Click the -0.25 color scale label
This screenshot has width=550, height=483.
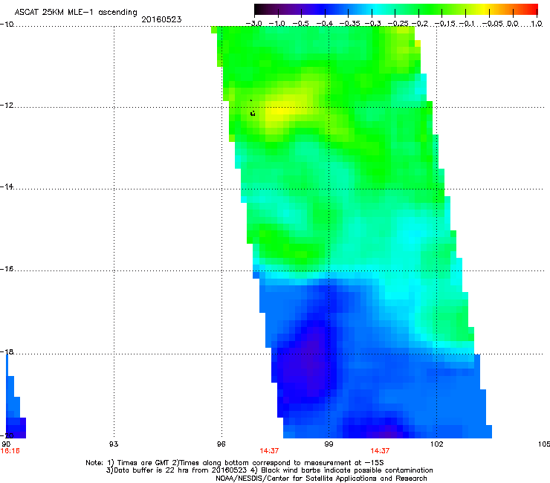click(x=398, y=24)
